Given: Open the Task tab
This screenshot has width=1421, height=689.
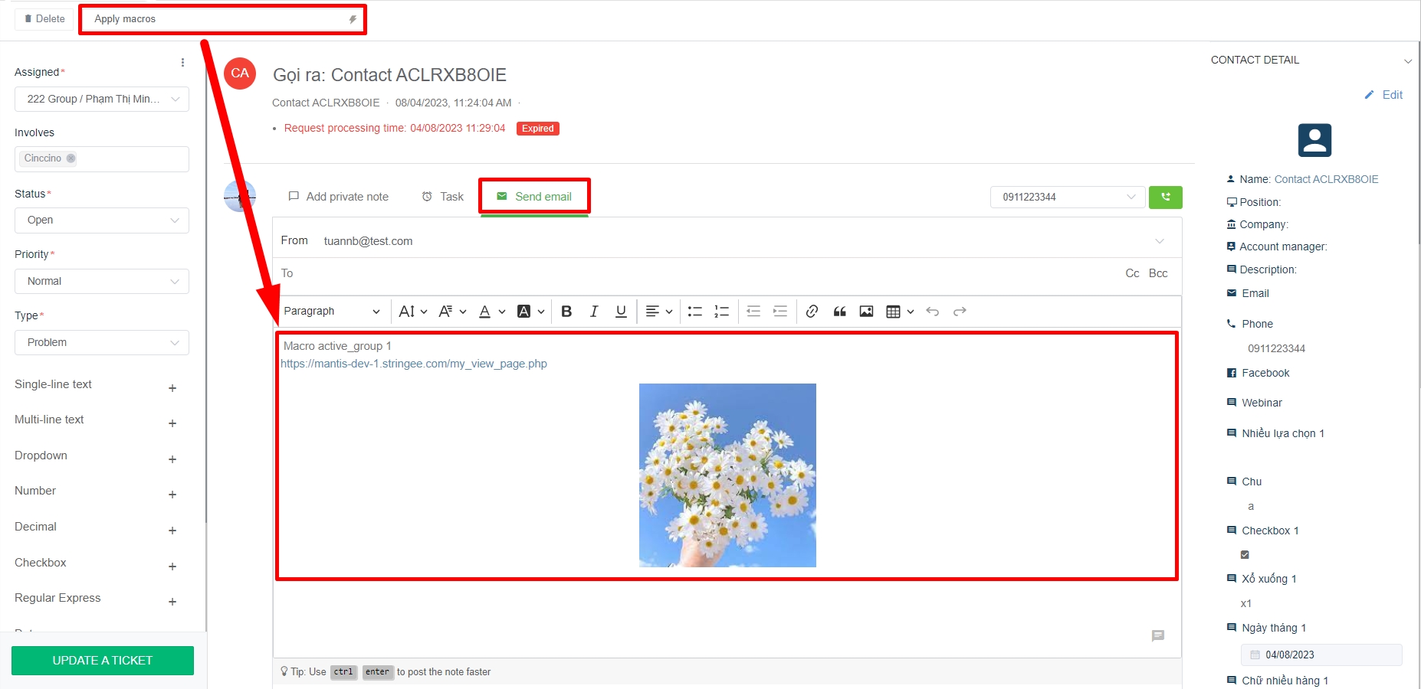Looking at the screenshot, I should 443,197.
